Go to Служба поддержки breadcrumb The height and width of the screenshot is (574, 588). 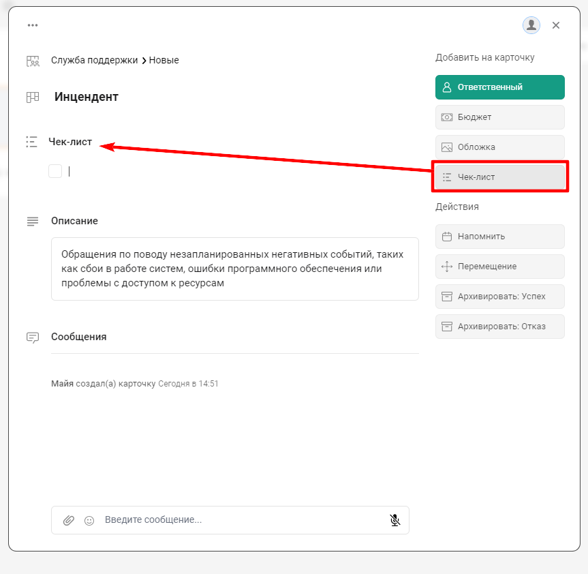pos(94,60)
